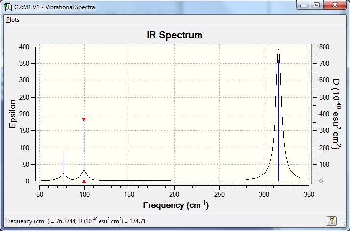
Task: Click the IR Spectrum chart title
Action: (x=175, y=35)
